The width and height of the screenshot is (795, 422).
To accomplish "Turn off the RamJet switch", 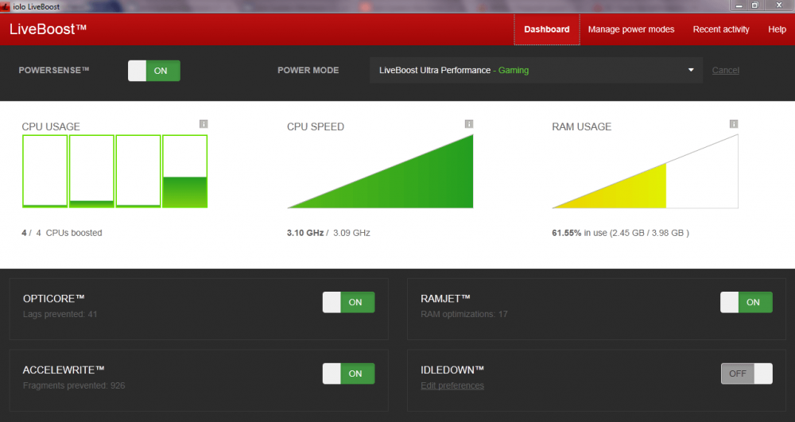I will tap(747, 302).
